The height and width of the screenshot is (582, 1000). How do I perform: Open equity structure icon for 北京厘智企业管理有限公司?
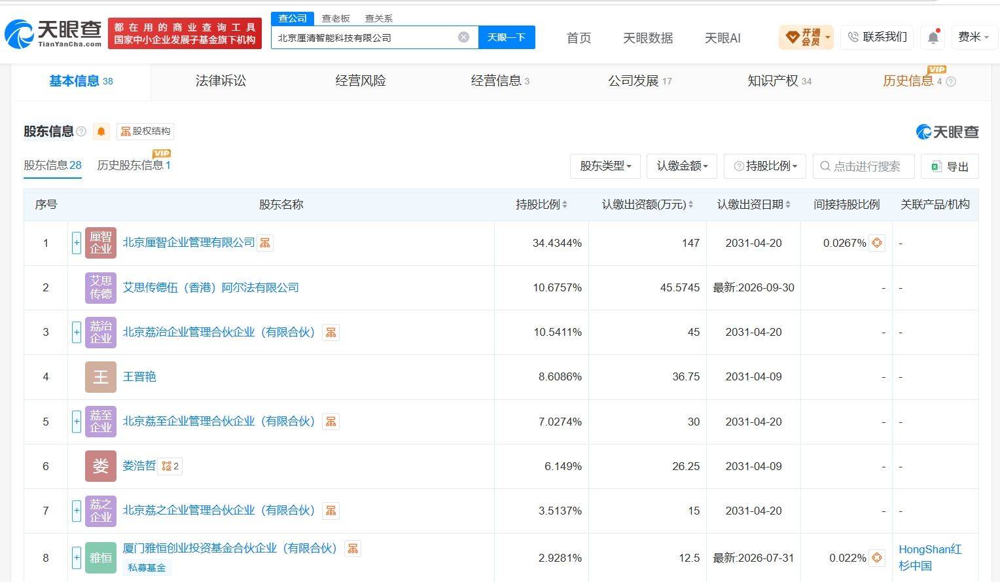pyautogui.click(x=265, y=243)
